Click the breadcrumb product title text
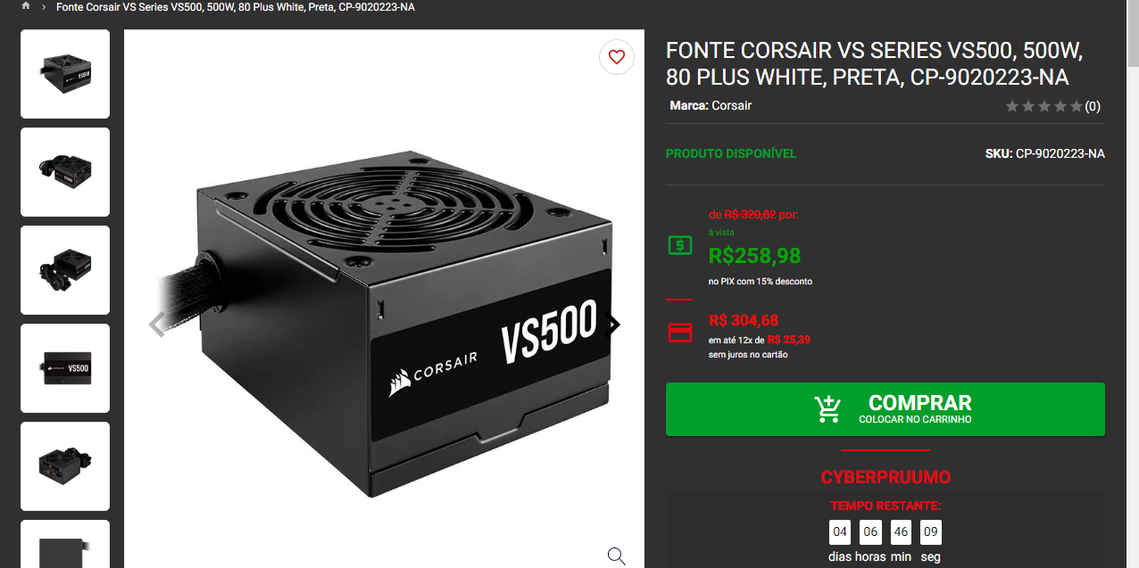Screen dimensions: 1139x568 (236, 7)
